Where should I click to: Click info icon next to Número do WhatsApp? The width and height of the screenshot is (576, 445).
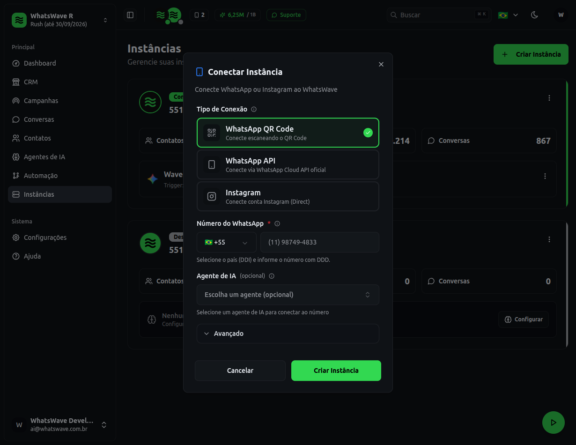pyautogui.click(x=277, y=223)
